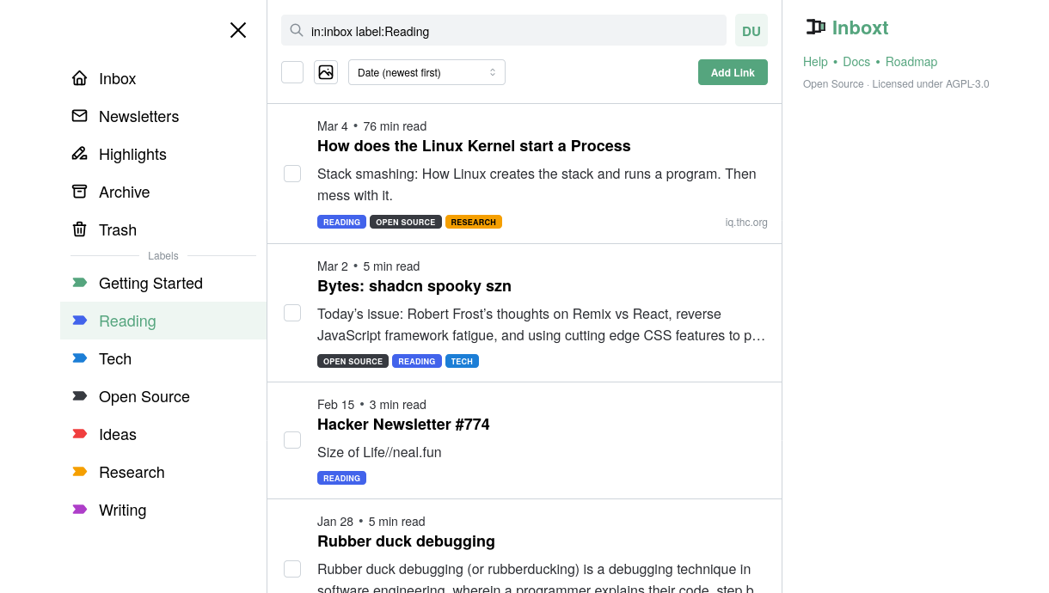Close the sidebar with the X icon

click(238, 30)
